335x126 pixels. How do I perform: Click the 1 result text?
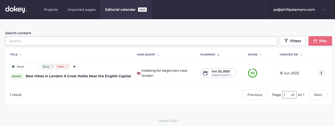(16, 95)
